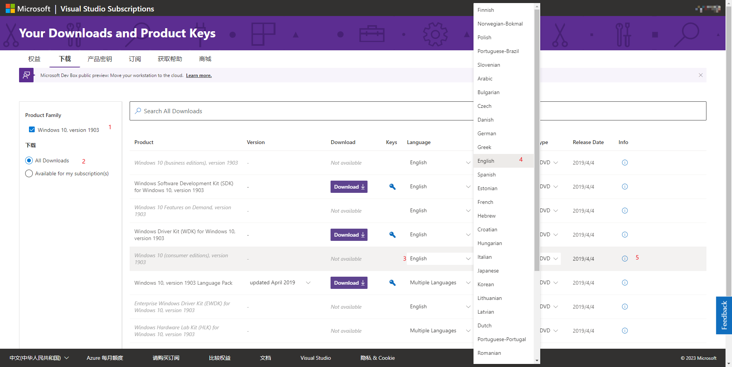Dismiss the Dev Box preview banner
The image size is (732, 367).
pos(700,75)
